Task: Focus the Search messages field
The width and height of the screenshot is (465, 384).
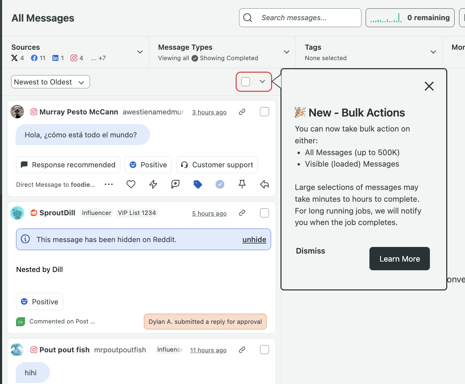Action: click(x=300, y=18)
